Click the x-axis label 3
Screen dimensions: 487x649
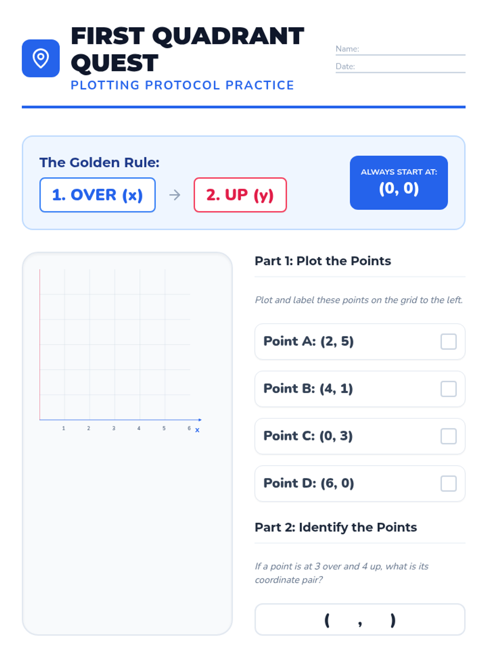pos(114,428)
